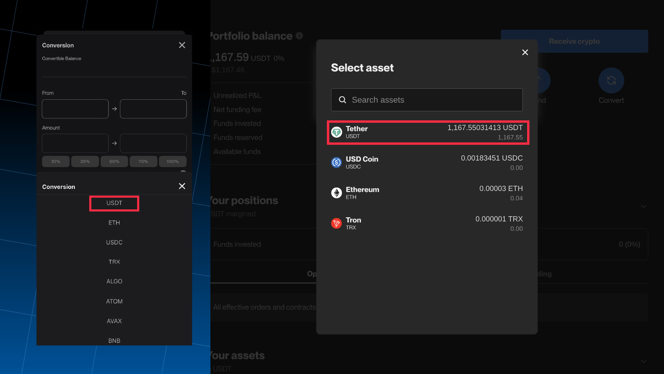
Task: Open the From currency selector box
Action: pos(75,109)
